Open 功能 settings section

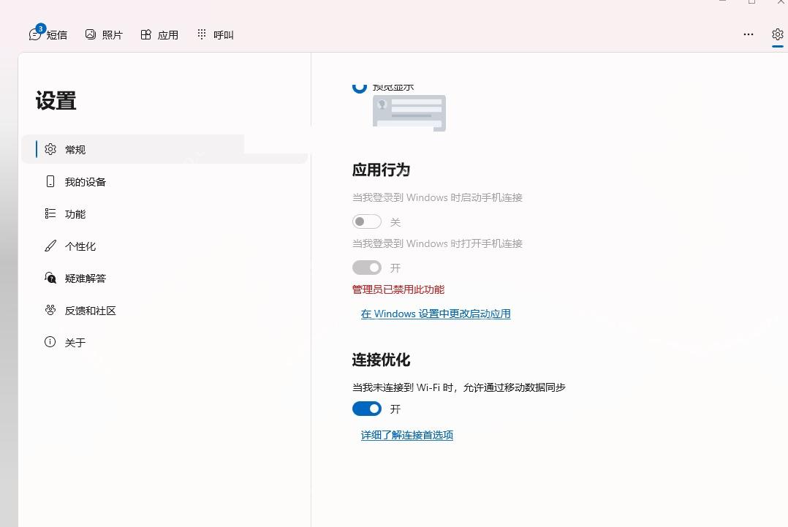click(164, 214)
